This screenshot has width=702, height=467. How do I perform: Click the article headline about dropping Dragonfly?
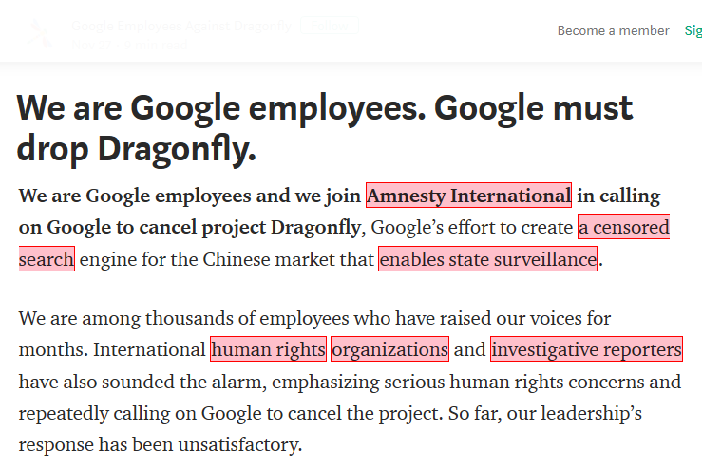point(325,128)
